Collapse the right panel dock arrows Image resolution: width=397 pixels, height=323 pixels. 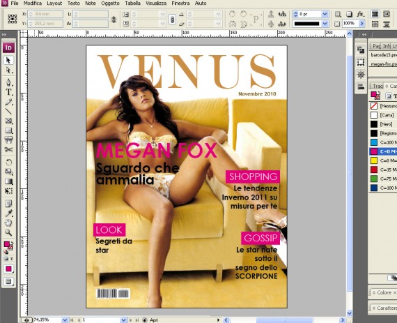pos(364,34)
